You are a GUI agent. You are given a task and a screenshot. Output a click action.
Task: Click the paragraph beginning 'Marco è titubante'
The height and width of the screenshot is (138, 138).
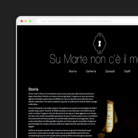pos(63,117)
